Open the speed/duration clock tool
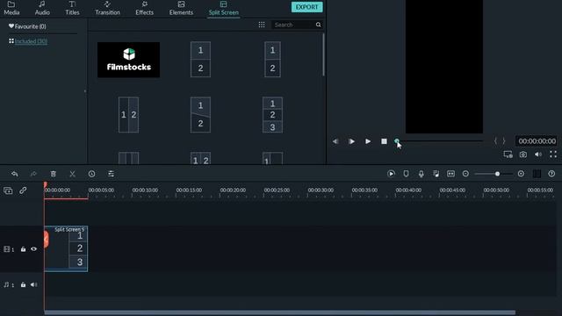This screenshot has height=316, width=562. [91, 174]
